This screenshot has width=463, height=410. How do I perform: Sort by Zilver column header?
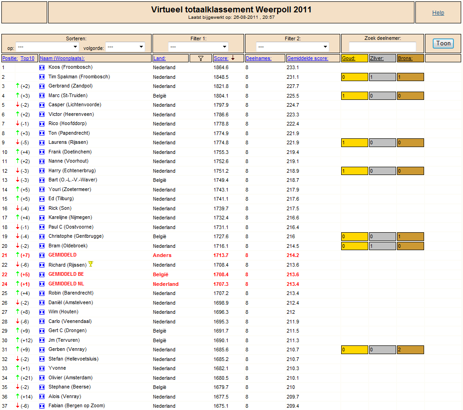click(x=377, y=58)
